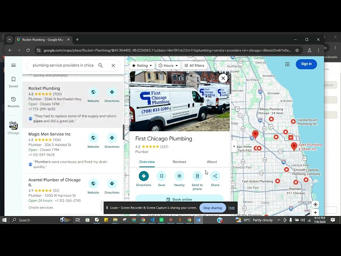Open Recents in the sidebar
This screenshot has width=341, height=256.
13,102
